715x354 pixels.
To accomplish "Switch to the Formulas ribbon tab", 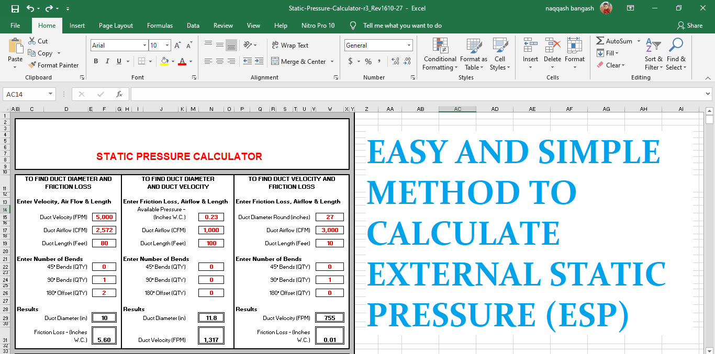I will [x=160, y=25].
